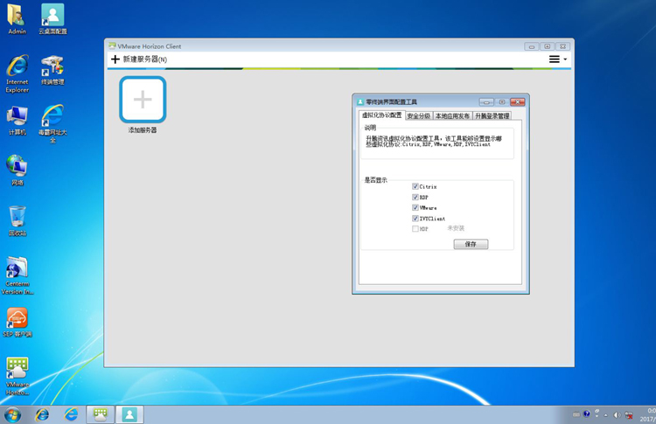Uncheck the RDP checkbox

tap(415, 197)
